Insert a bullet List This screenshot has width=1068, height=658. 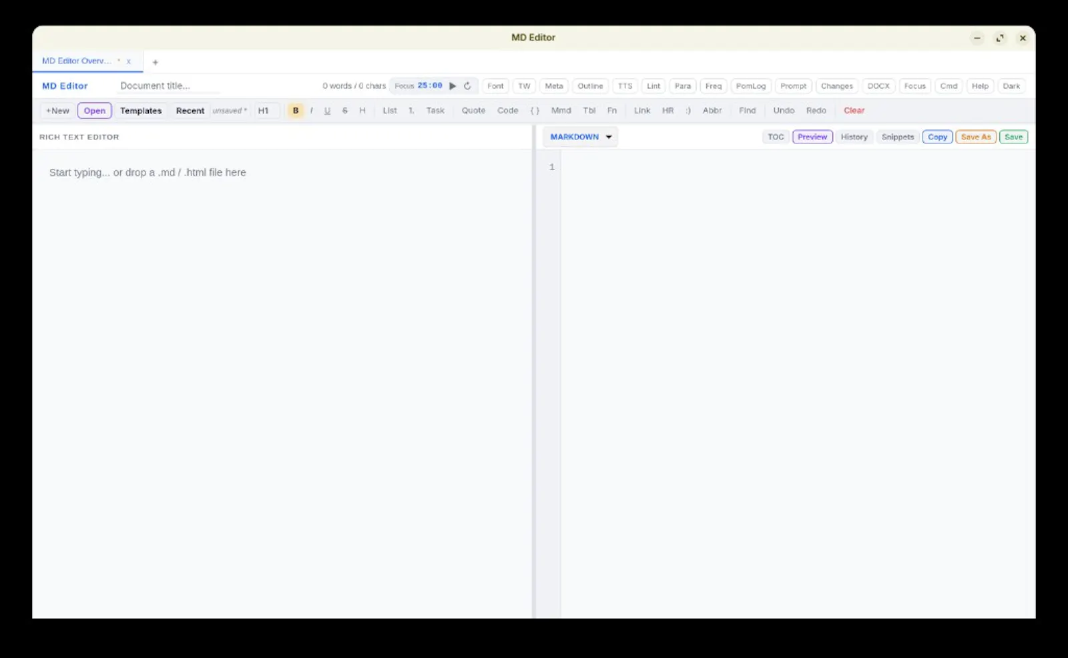390,111
